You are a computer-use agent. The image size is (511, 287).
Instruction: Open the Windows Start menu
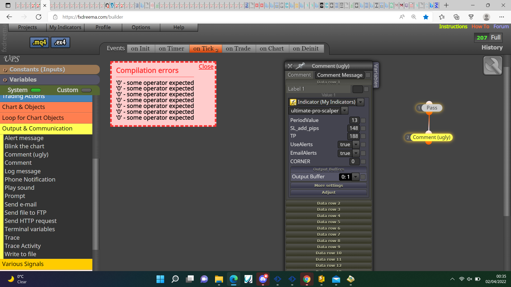tap(160, 279)
